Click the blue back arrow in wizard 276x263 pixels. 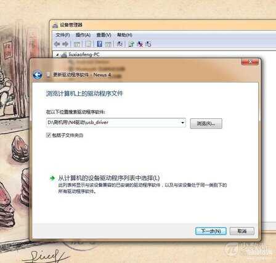coord(38,75)
